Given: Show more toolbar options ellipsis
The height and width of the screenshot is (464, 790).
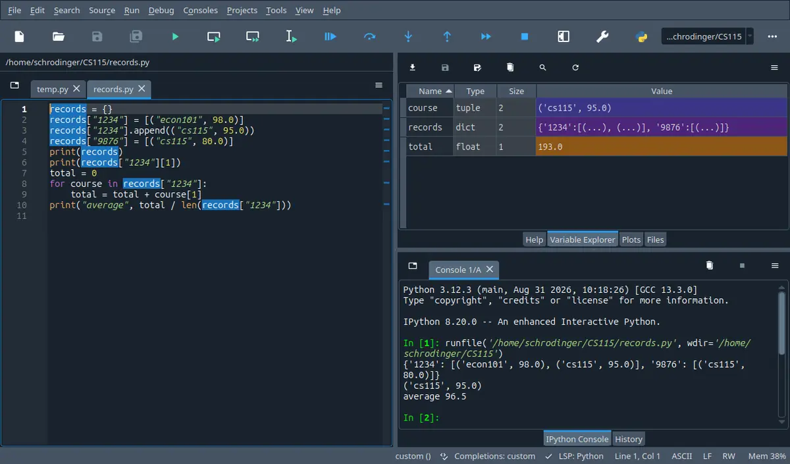Looking at the screenshot, I should (773, 37).
